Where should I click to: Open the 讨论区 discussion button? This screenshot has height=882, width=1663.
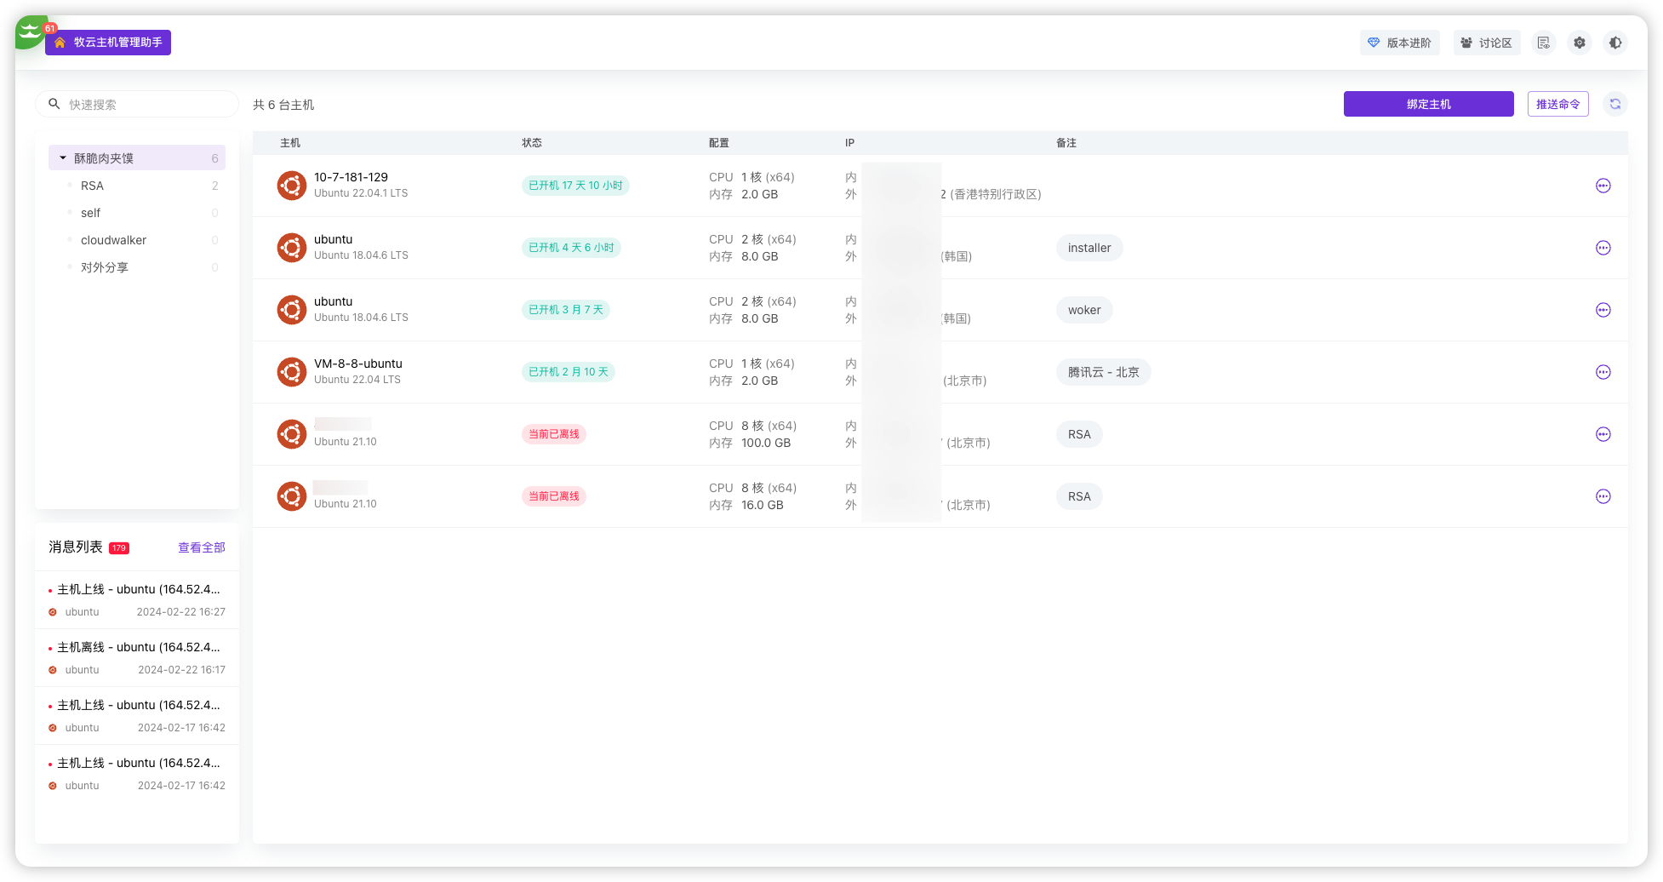pyautogui.click(x=1486, y=43)
